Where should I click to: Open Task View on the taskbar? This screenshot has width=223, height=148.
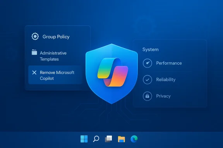pyautogui.click(x=108, y=139)
